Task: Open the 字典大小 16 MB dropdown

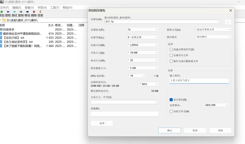Action: [x=143, y=53]
